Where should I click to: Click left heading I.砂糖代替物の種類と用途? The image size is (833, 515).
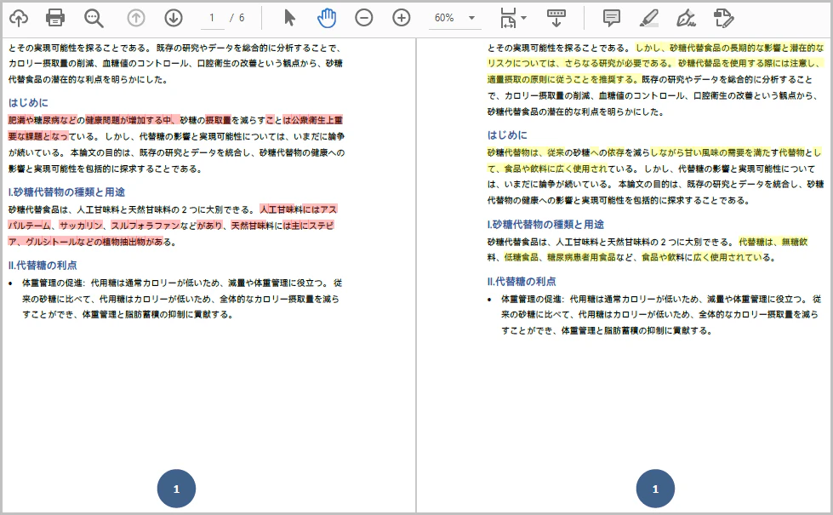(66, 192)
